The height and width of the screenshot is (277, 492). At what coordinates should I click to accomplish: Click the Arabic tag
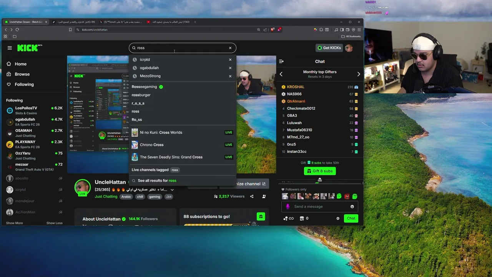coord(126,197)
